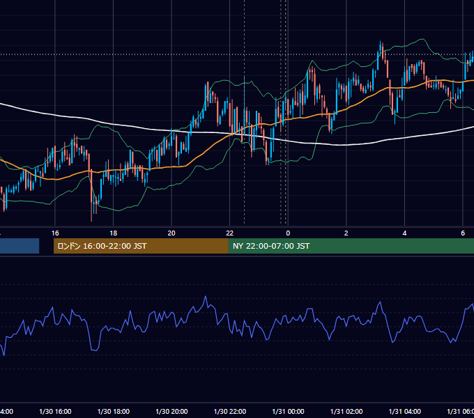Click the blue session bar left of ロンドン
474x418 pixels.
[20, 246]
